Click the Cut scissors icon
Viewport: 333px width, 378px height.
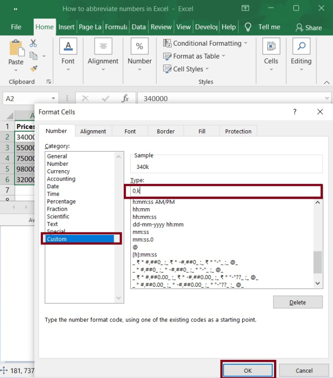33,43
